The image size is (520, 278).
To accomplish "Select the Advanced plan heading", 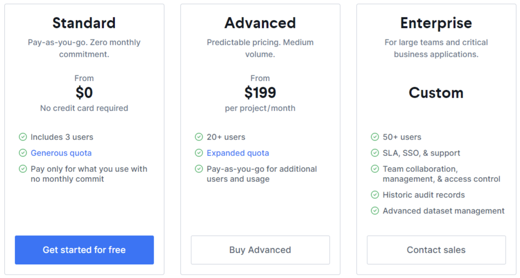I will (x=260, y=23).
